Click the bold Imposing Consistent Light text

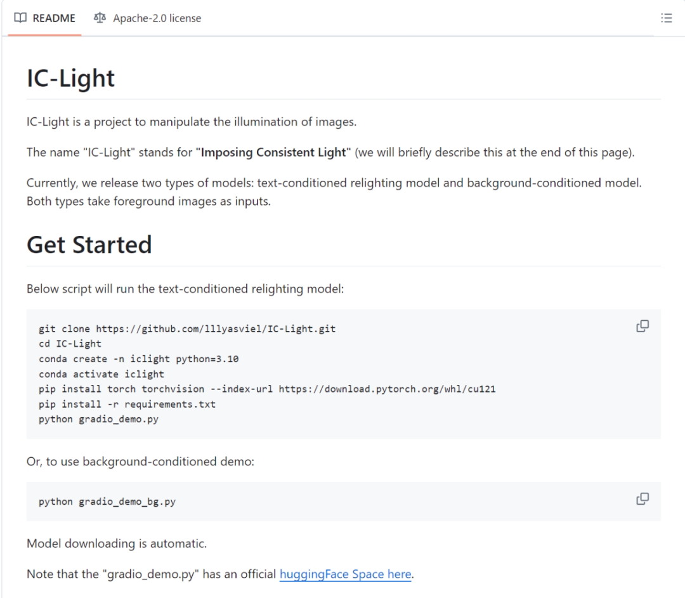(x=273, y=152)
